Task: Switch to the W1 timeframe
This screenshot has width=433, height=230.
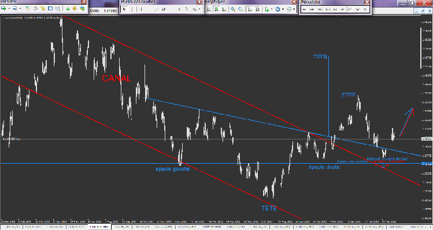Action: coord(358,9)
